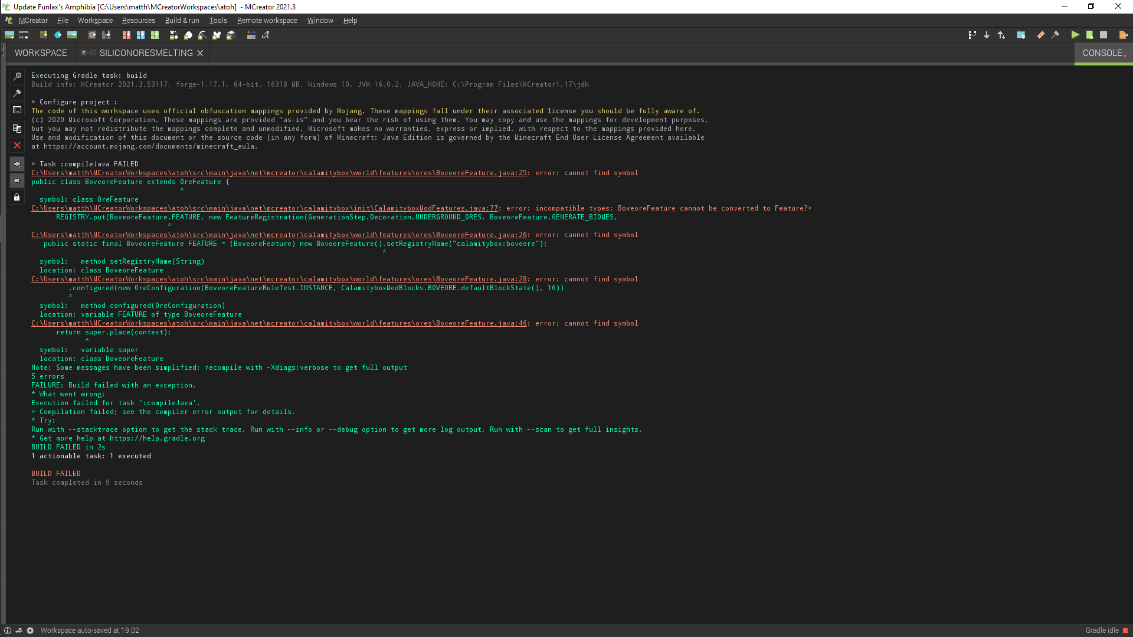Open workspace settings via the gear status icon
Screen dimensions: 1133x637
30,630
